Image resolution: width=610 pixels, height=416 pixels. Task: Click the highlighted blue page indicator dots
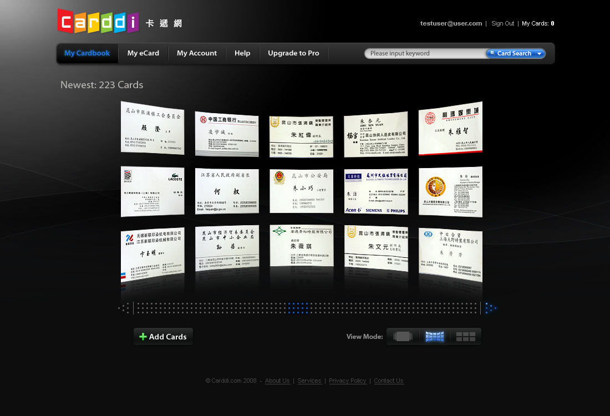coord(298,308)
